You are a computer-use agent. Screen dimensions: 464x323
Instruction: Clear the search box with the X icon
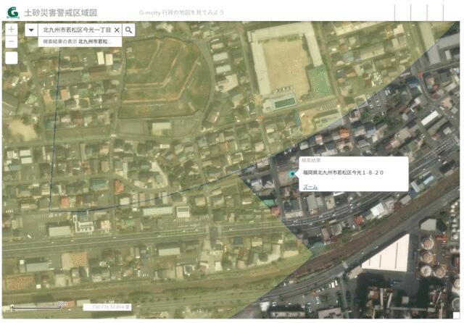(117, 30)
